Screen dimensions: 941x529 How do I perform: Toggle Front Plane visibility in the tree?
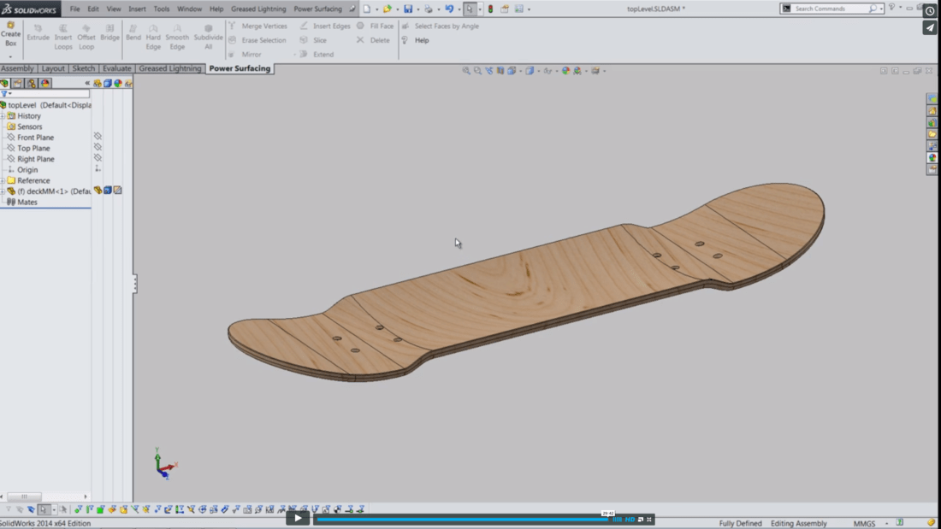(96, 137)
